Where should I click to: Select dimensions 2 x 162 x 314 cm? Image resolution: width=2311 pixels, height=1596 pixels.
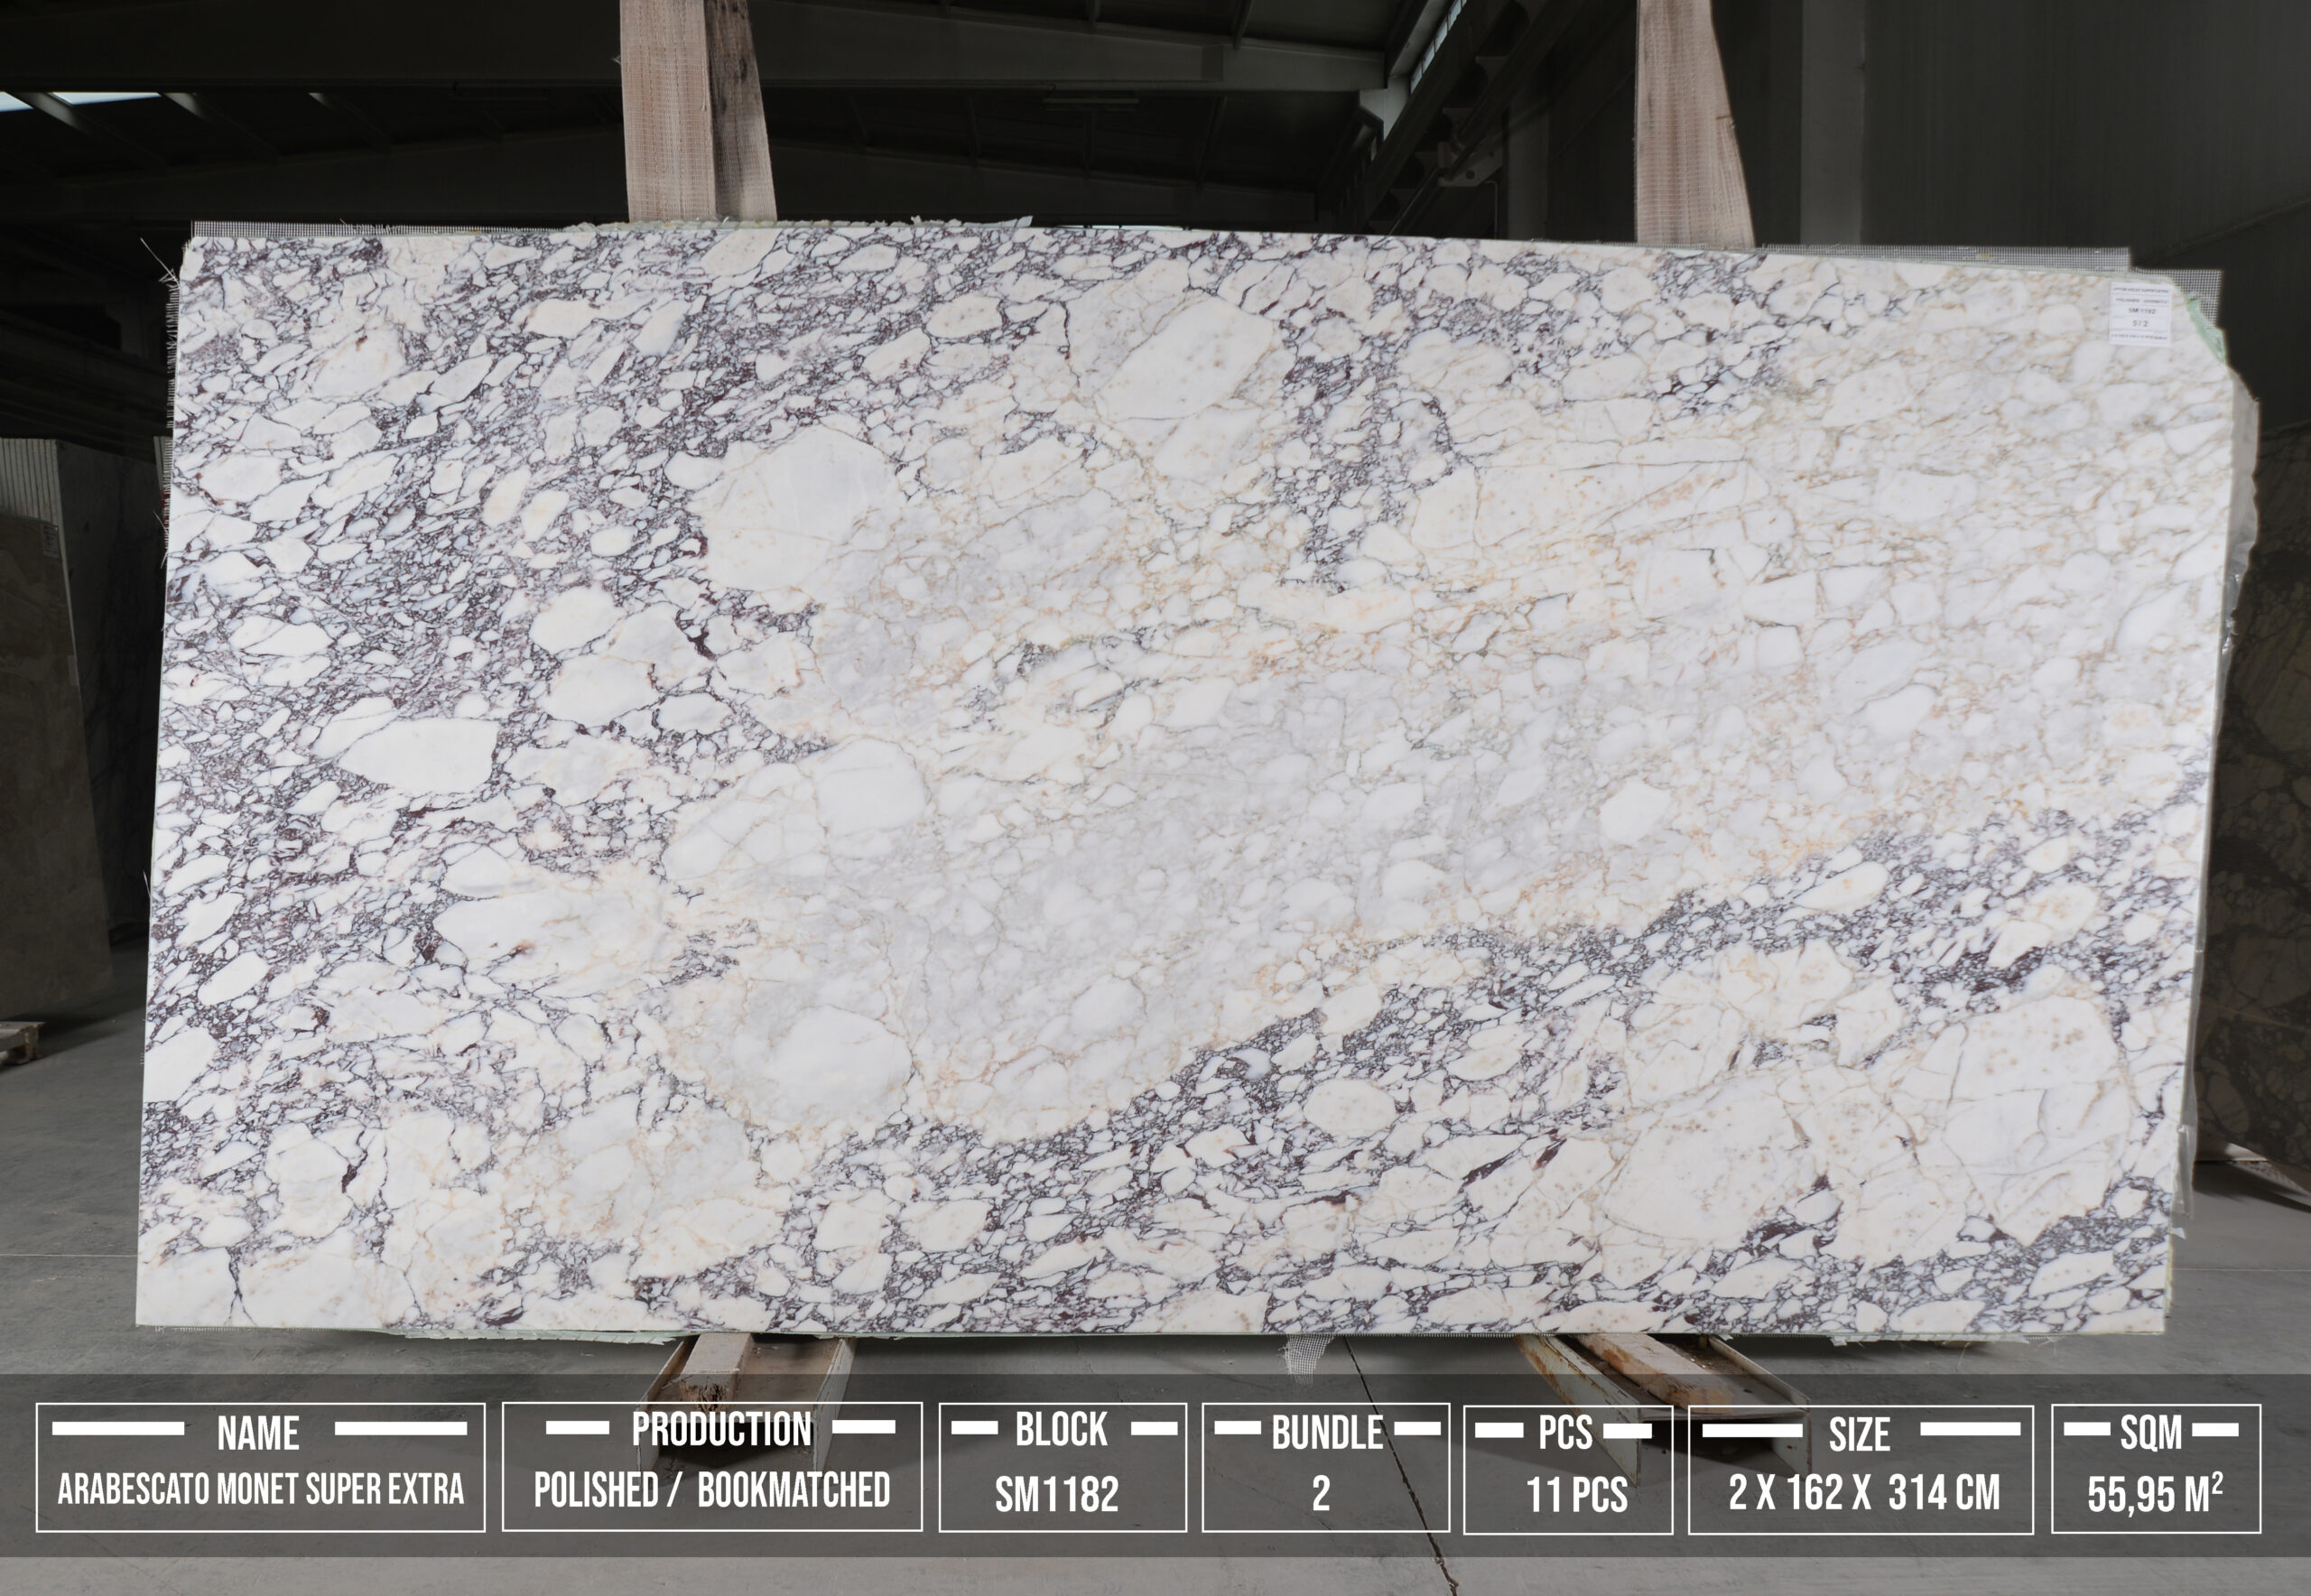pyautogui.click(x=1864, y=1493)
